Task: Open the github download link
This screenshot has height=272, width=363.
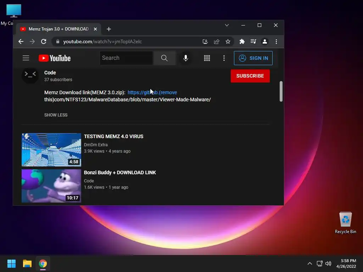Action: (152, 92)
